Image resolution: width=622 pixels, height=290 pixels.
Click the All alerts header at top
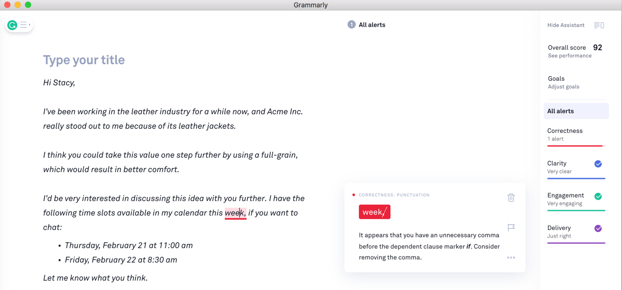tap(372, 25)
